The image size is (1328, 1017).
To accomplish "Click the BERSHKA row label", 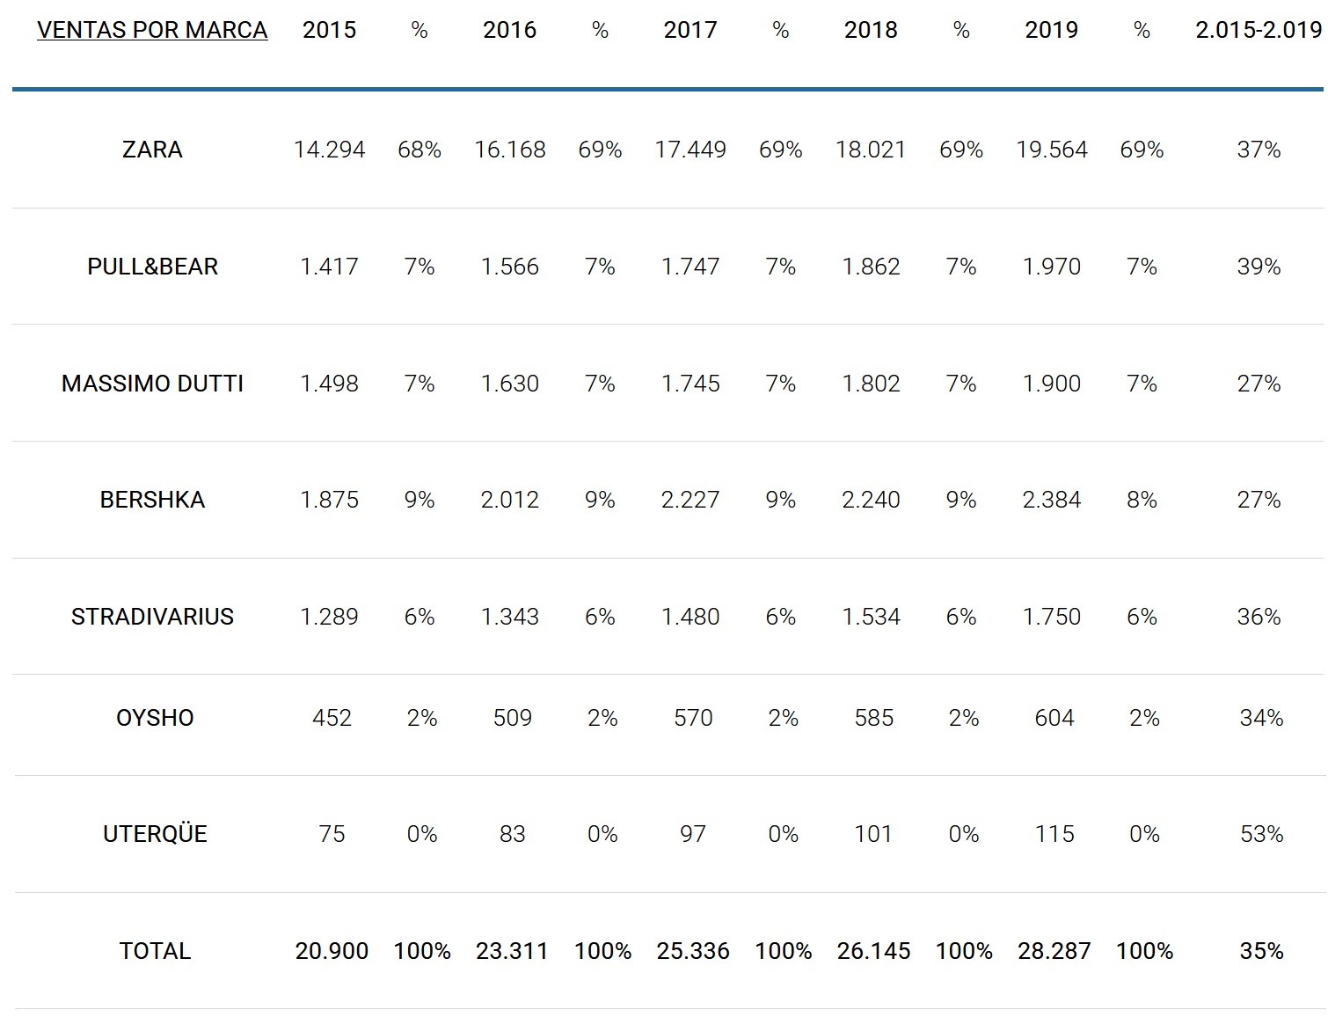I will point(152,500).
